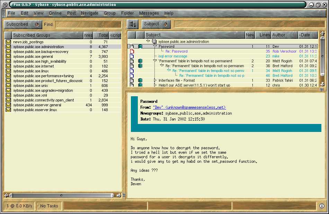Viewport: 329px width, 214px height.
Task: Click red document icon for Re: Password
Action: point(132,51)
